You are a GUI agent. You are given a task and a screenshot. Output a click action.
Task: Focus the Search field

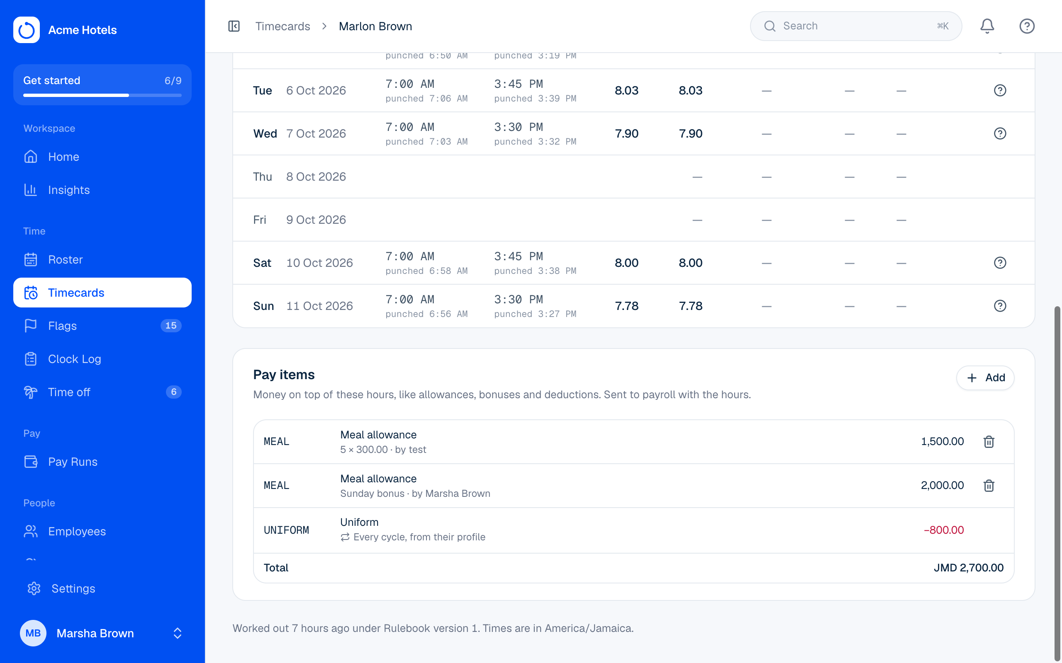click(856, 26)
